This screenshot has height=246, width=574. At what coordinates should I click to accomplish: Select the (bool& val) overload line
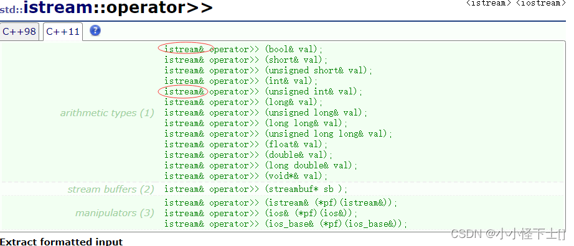click(243, 49)
